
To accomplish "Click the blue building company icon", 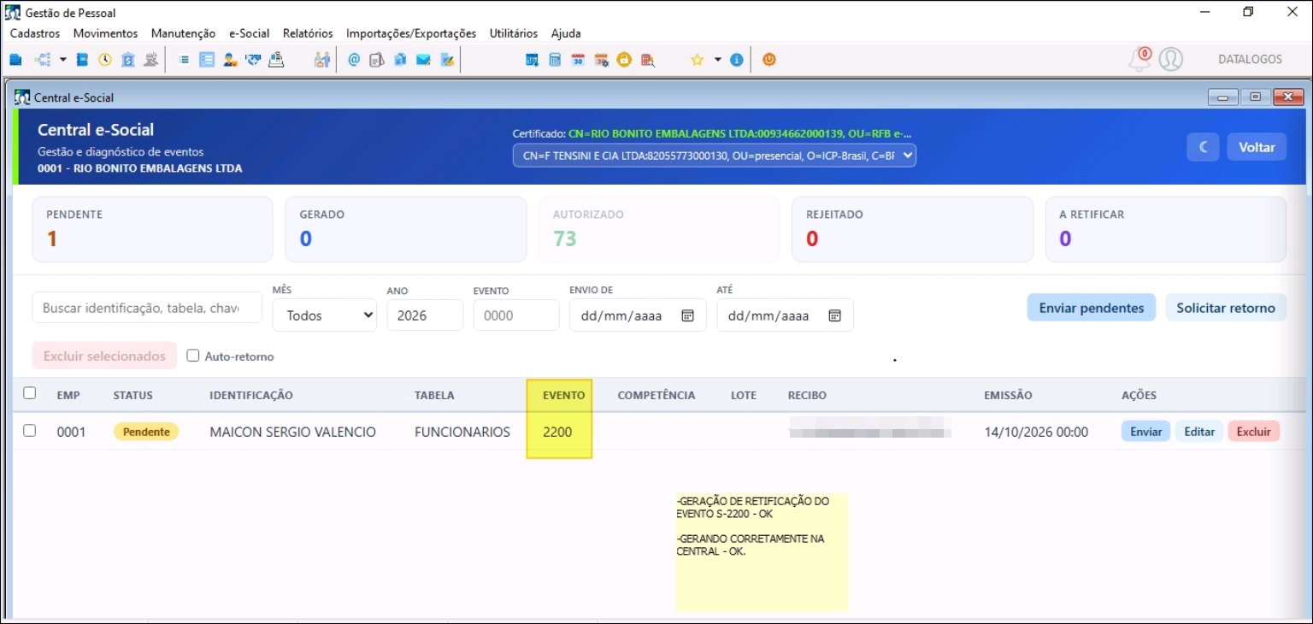I will pyautogui.click(x=15, y=60).
